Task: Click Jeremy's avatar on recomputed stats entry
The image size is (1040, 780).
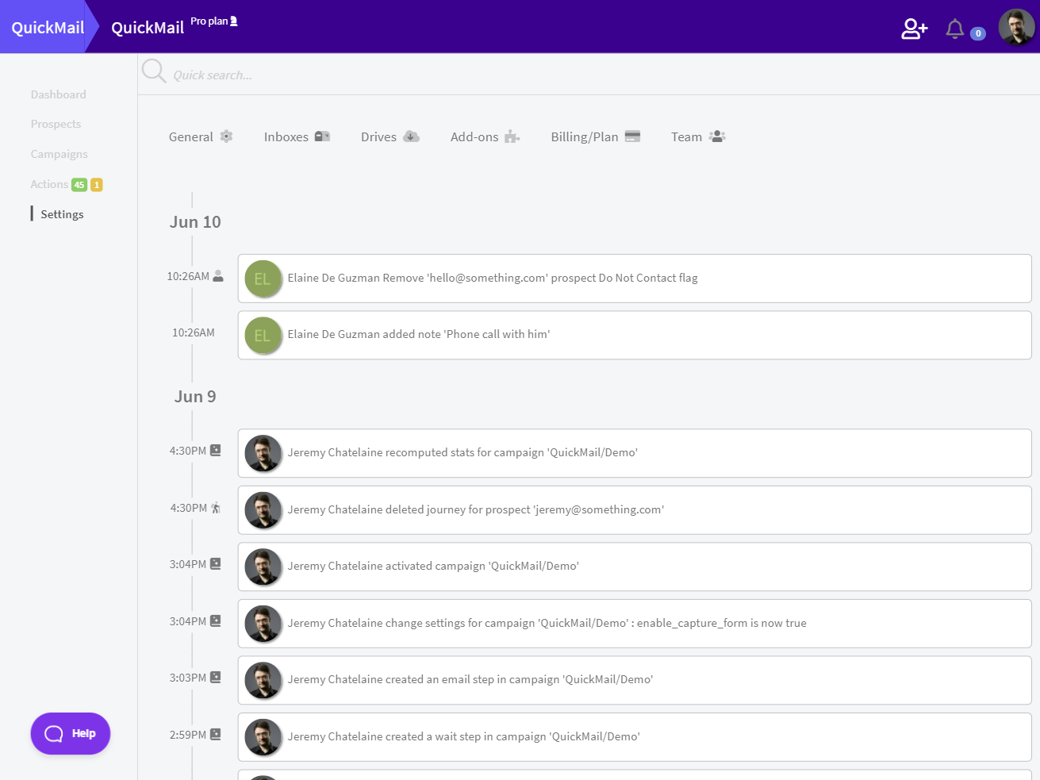Action: pos(263,454)
